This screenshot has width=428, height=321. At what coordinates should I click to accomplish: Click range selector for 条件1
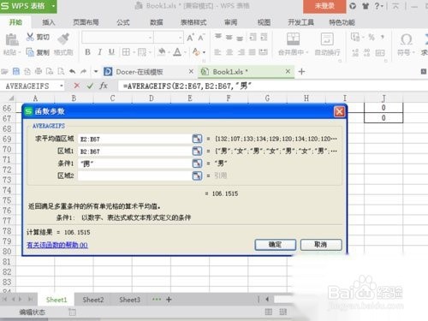click(x=197, y=163)
